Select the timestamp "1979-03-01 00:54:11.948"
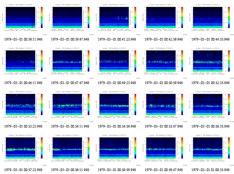The height and width of the screenshot is (174, 234). click(x=70, y=126)
